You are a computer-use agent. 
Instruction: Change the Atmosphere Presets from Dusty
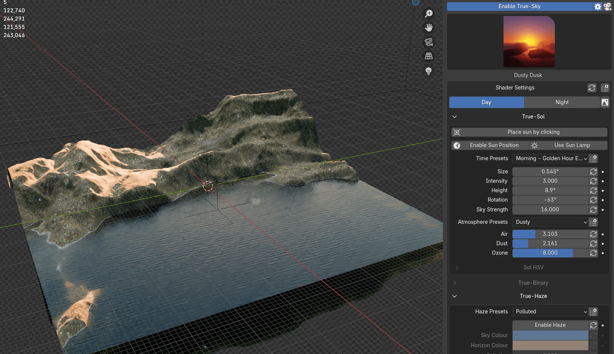(551, 222)
